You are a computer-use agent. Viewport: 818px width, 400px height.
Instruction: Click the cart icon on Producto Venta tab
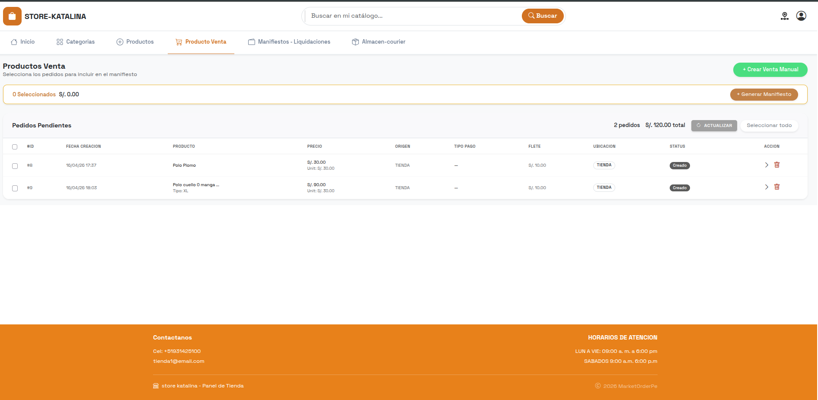click(x=178, y=42)
